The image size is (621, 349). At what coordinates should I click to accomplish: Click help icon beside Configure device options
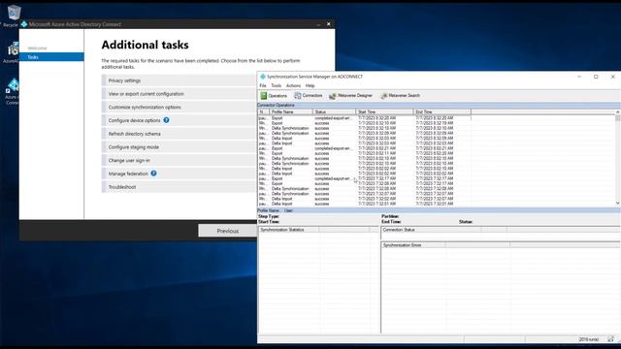pyautogui.click(x=166, y=120)
